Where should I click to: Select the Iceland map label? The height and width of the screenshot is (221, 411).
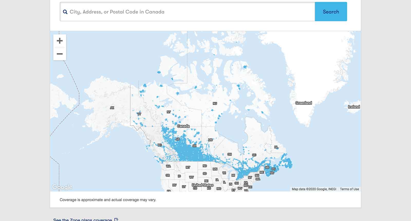[x=354, y=107]
